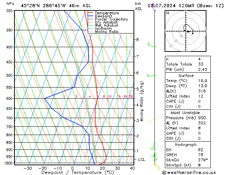The width and height of the screenshot is (227, 175).
Task: Click the 'EH' value 62
Action: [x=201, y=150]
